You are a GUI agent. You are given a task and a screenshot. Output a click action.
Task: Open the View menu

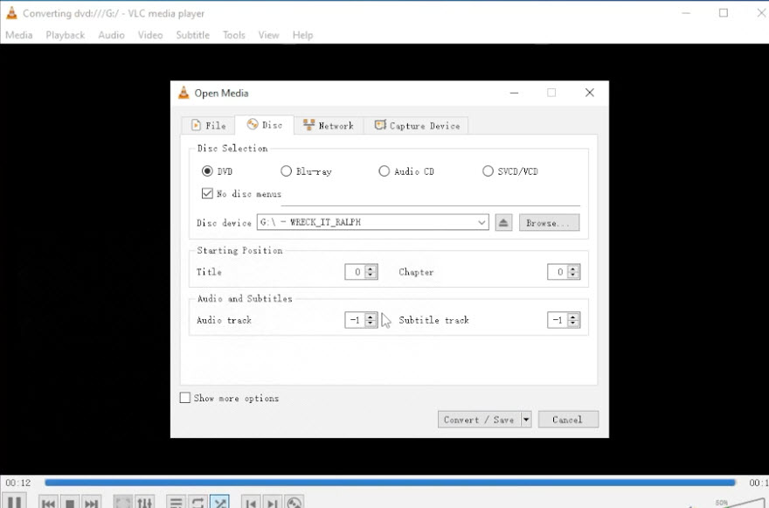[269, 35]
